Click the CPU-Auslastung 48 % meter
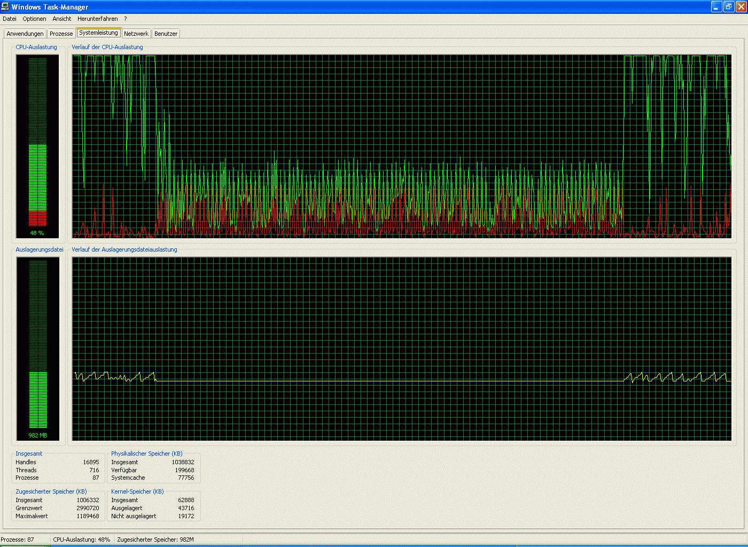The width and height of the screenshot is (748, 547). pyautogui.click(x=37, y=146)
